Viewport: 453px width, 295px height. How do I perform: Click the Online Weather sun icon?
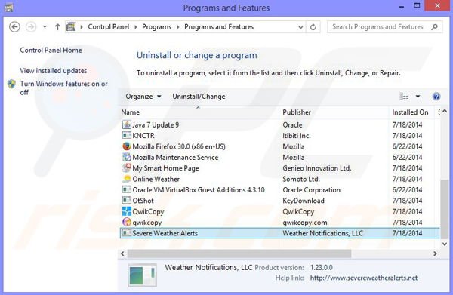127,179
